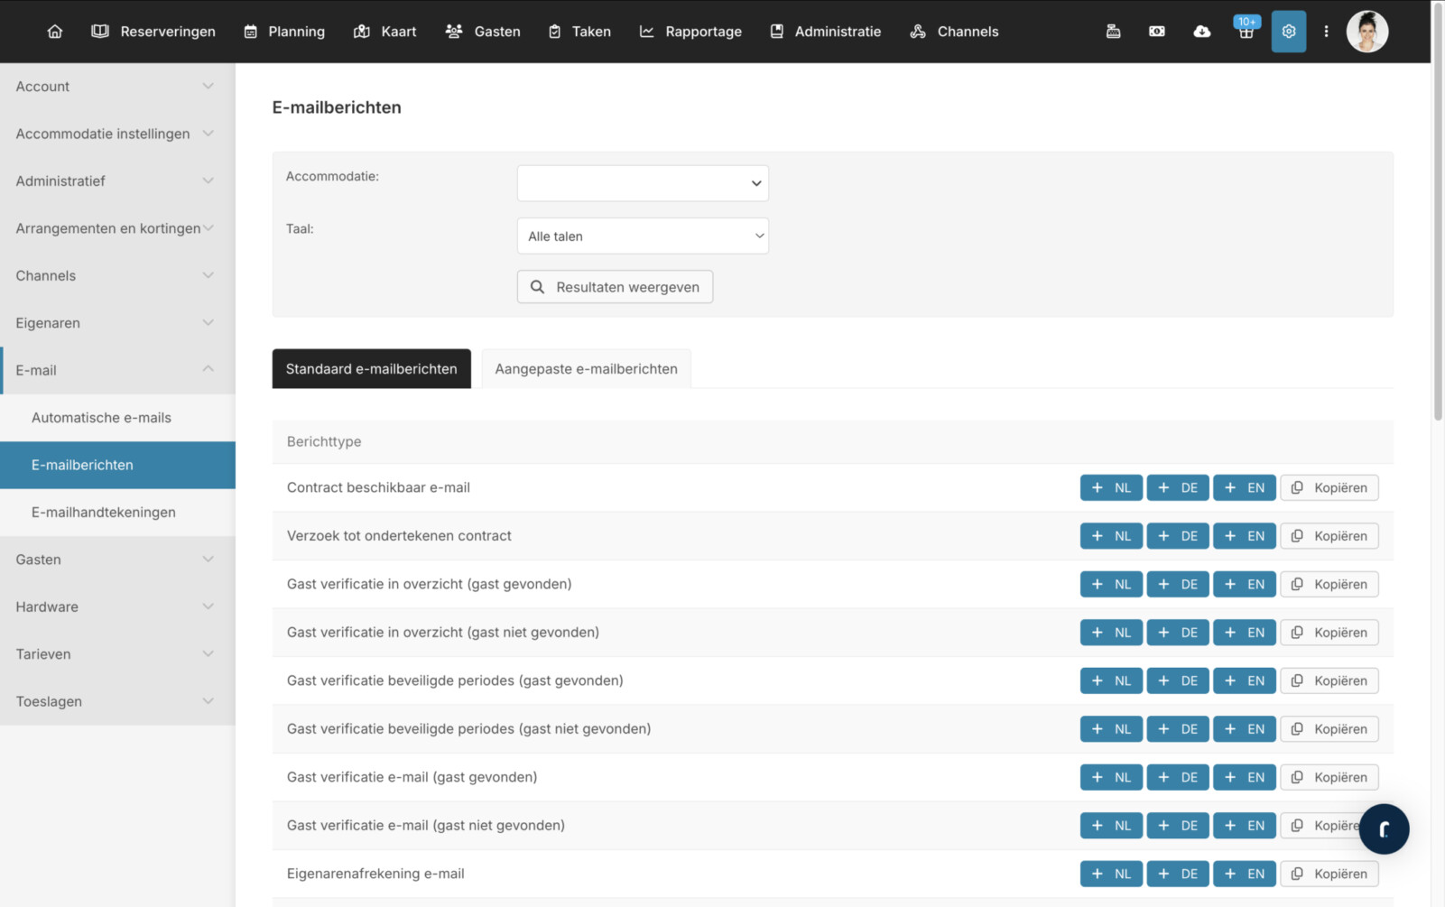Click the banknote payment icon
The height and width of the screenshot is (907, 1445).
(x=1156, y=32)
